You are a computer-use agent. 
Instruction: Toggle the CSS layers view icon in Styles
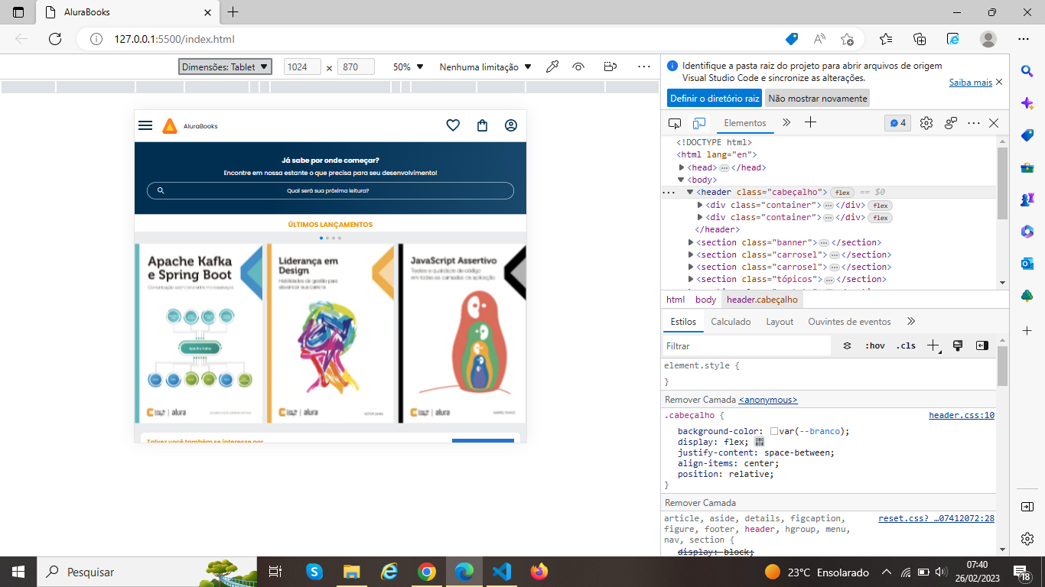[847, 345]
